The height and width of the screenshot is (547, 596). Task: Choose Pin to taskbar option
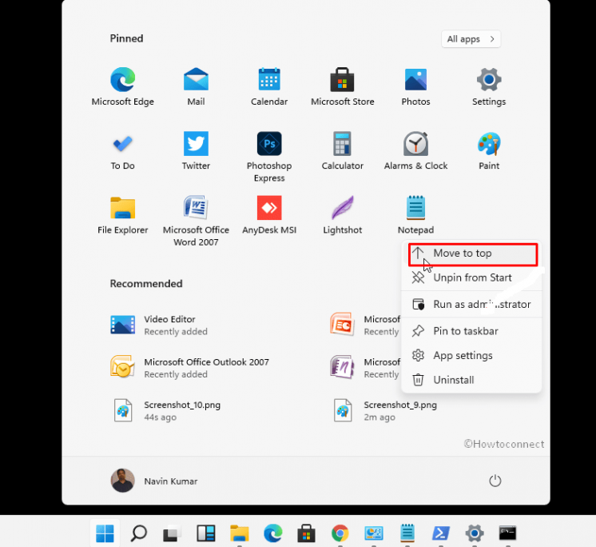pyautogui.click(x=471, y=331)
